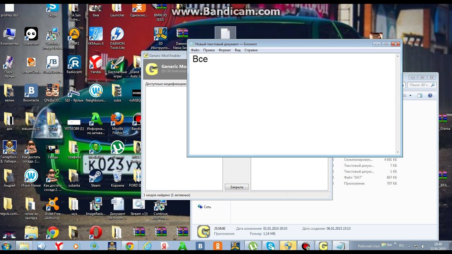Screen dimensions: 452x254
Task: Switch to Notepad taskbar button
Action: click(x=341, y=246)
